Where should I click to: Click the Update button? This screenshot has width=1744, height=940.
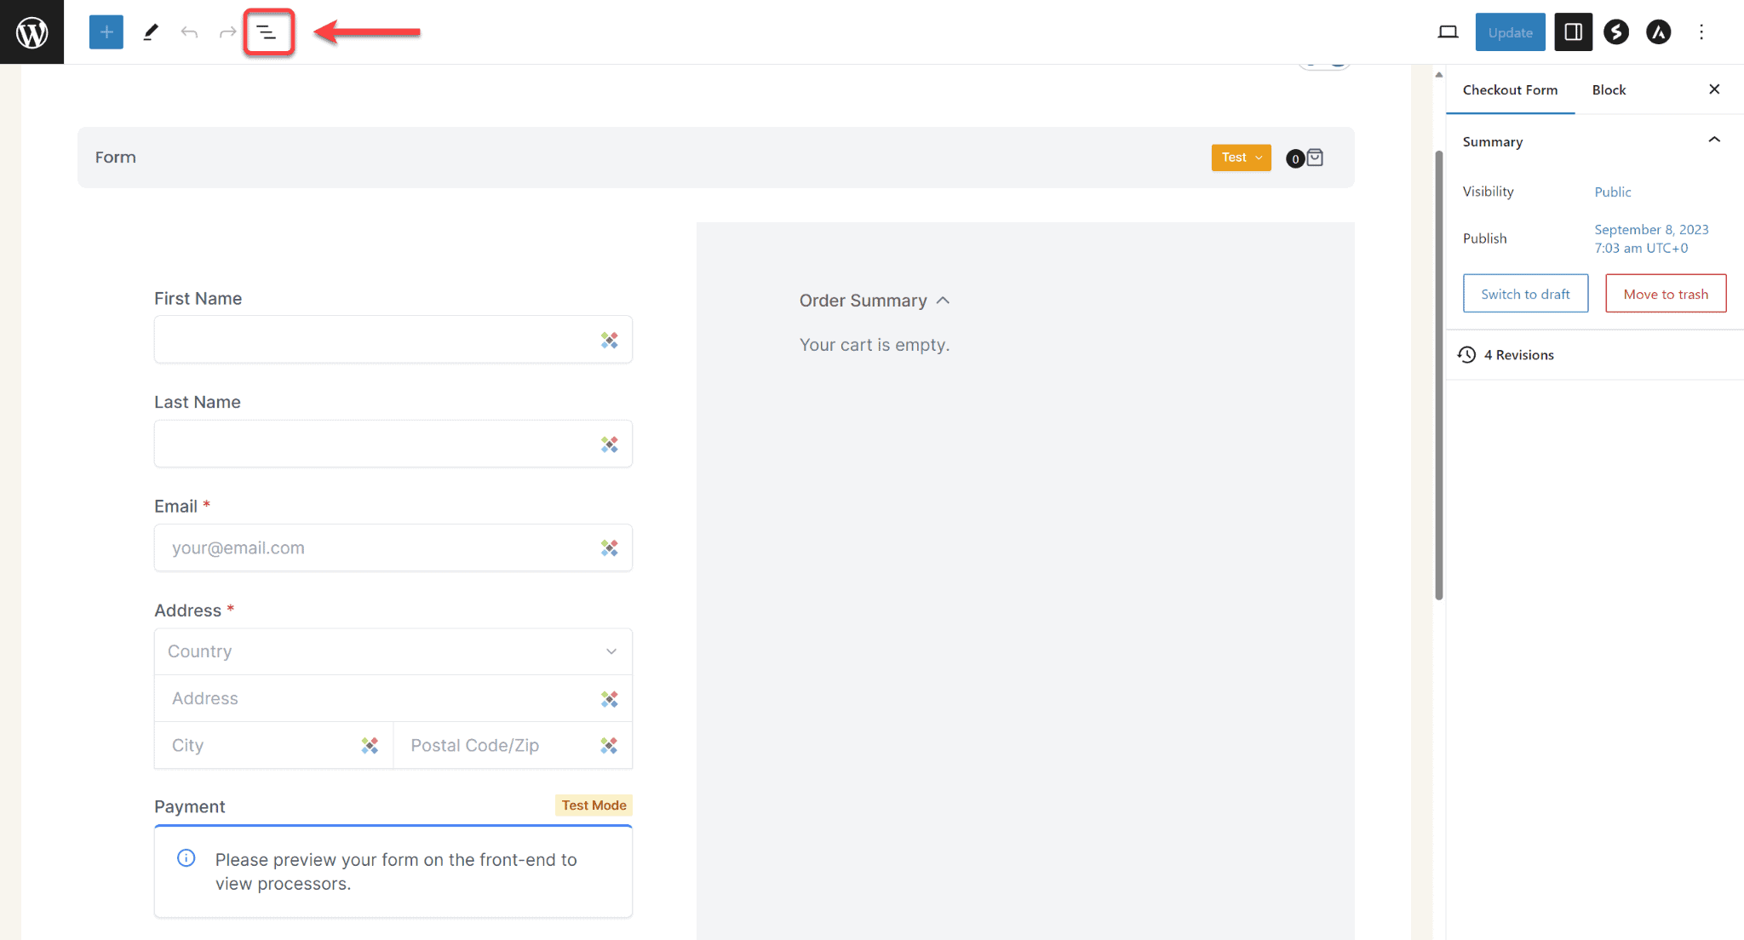(x=1508, y=32)
